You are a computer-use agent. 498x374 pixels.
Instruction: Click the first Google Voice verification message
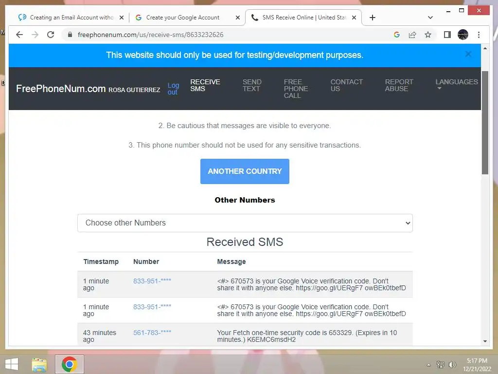click(311, 284)
